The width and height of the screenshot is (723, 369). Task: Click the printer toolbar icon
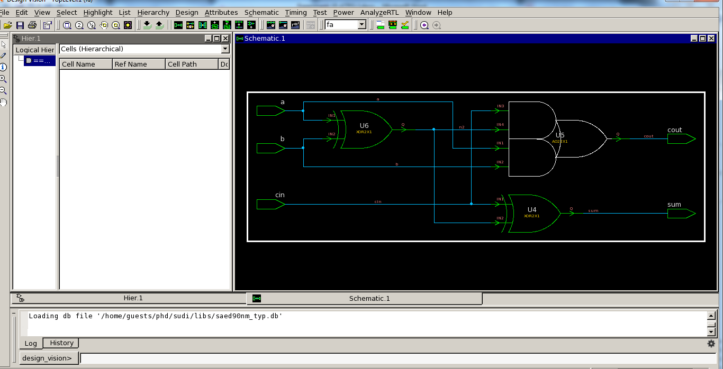pyautogui.click(x=32, y=25)
